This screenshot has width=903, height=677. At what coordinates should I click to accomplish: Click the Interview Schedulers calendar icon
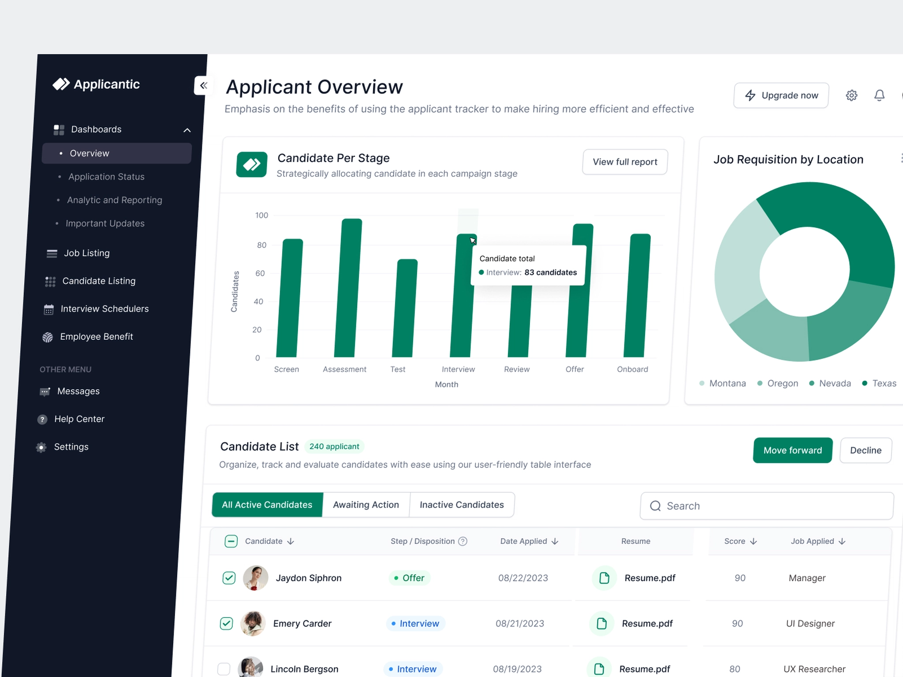point(49,309)
